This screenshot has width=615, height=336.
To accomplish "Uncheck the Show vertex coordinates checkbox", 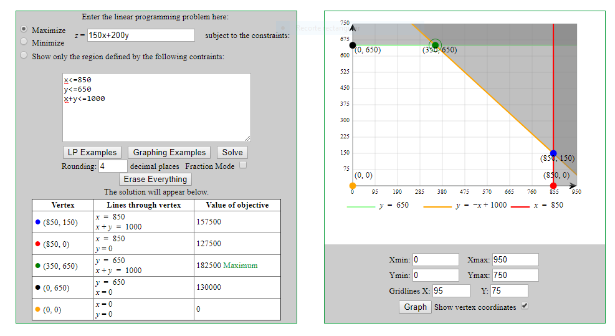I will coord(525,306).
